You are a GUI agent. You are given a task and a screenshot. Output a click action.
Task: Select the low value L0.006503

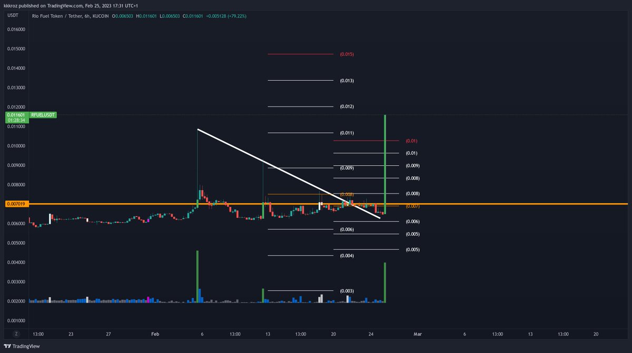(171, 16)
